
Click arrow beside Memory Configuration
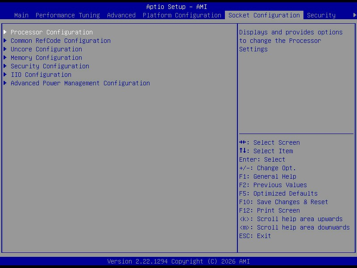[5, 58]
